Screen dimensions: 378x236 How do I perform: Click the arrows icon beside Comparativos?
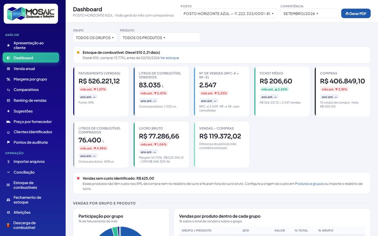point(9,90)
